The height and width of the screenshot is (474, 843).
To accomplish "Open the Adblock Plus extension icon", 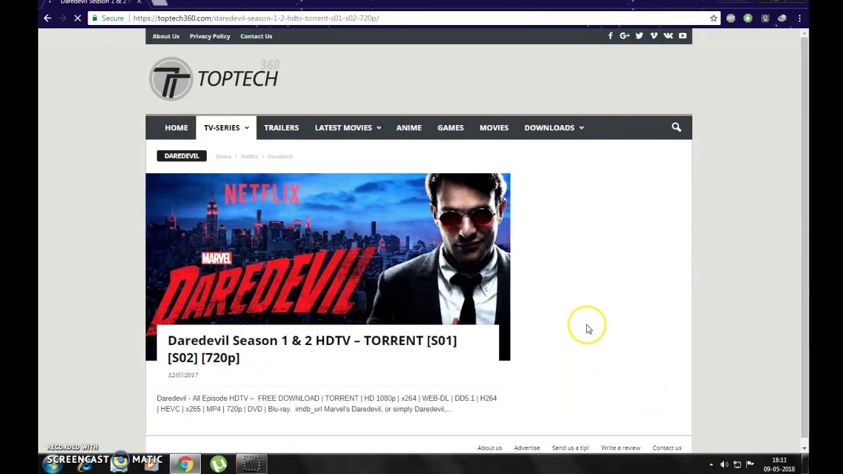I will tap(730, 18).
